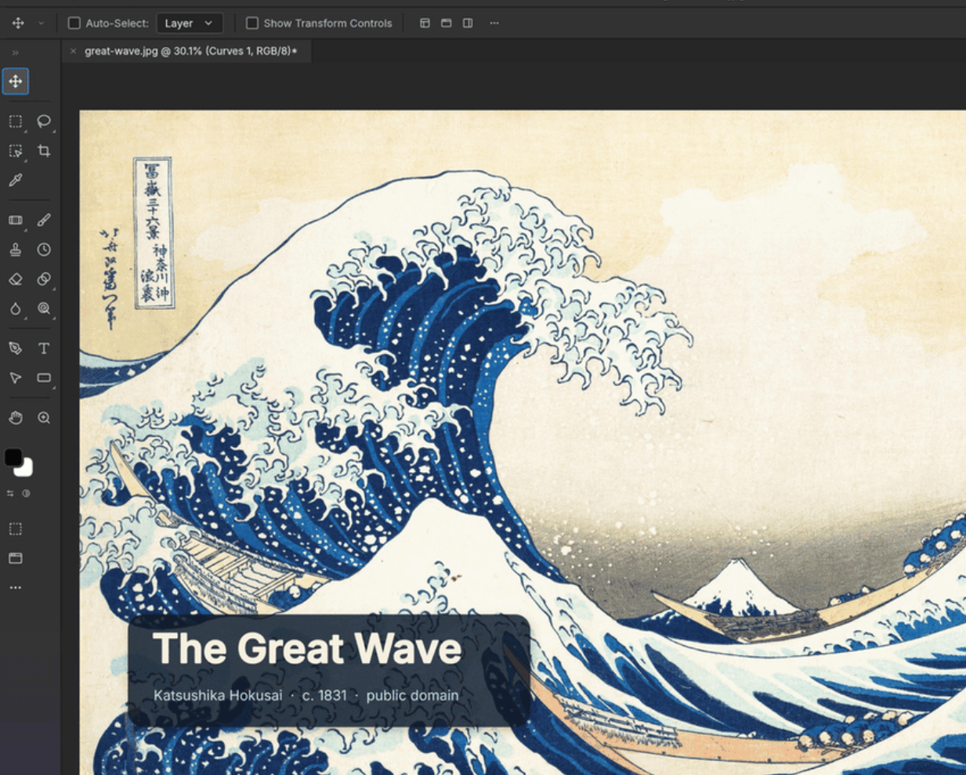Click the "The Great Wave" title on canvas
The width and height of the screenshot is (966, 775).
[x=307, y=649]
